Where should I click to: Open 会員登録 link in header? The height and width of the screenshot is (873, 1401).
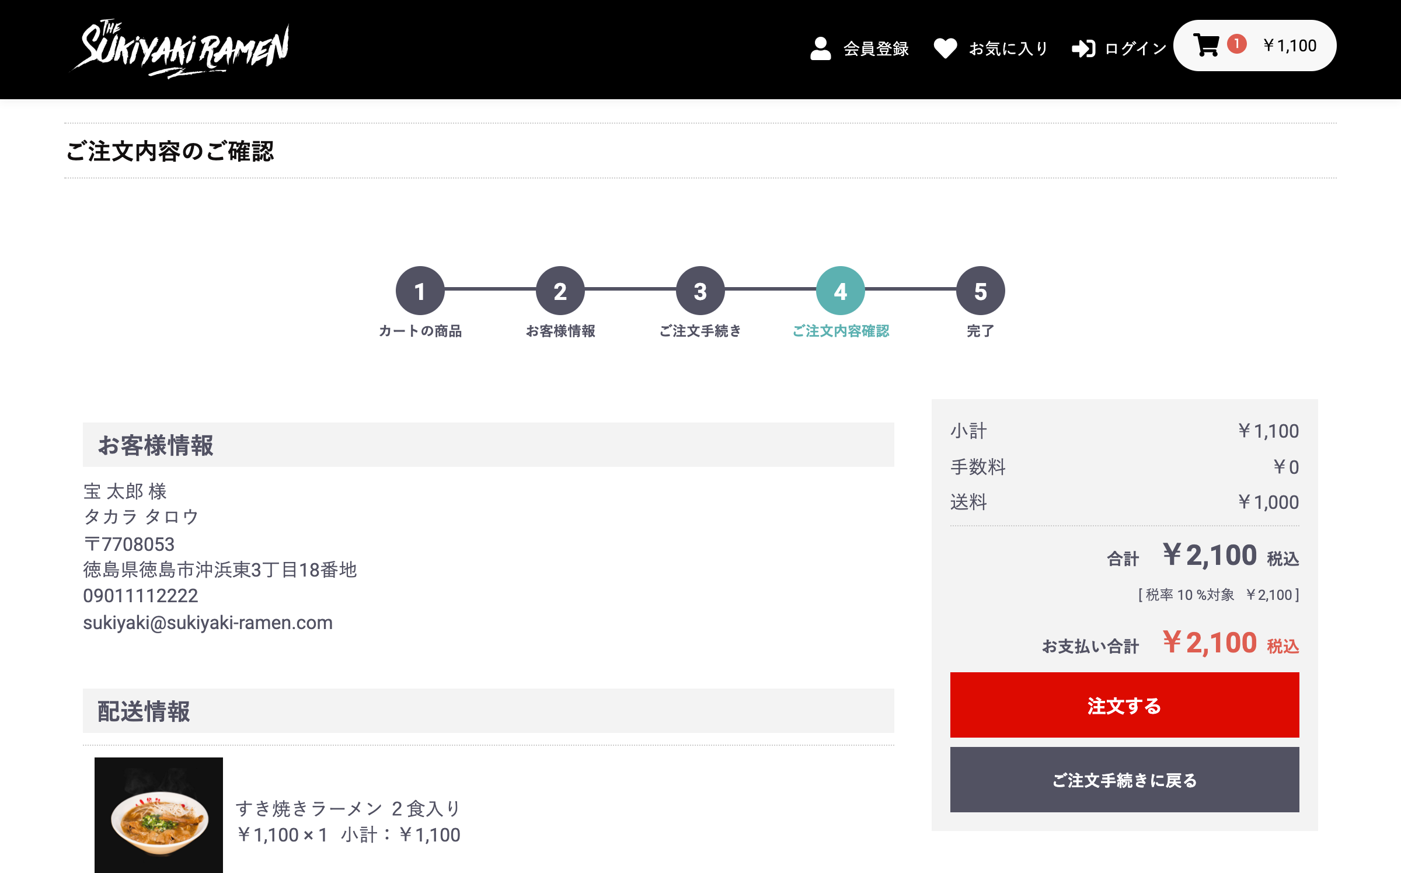click(876, 48)
